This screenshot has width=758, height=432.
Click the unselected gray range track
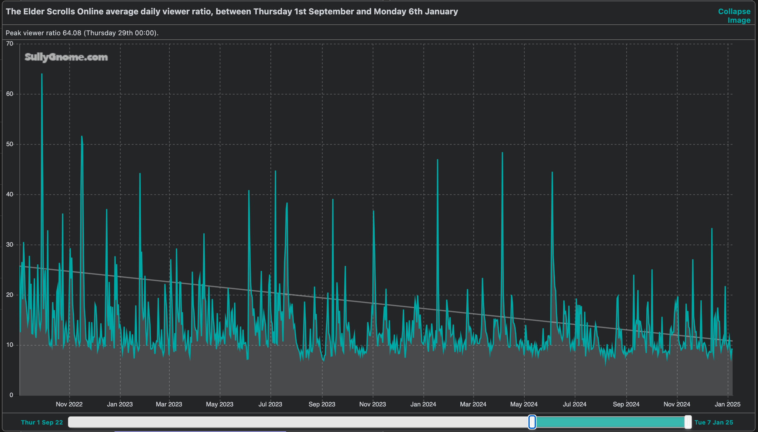298,422
